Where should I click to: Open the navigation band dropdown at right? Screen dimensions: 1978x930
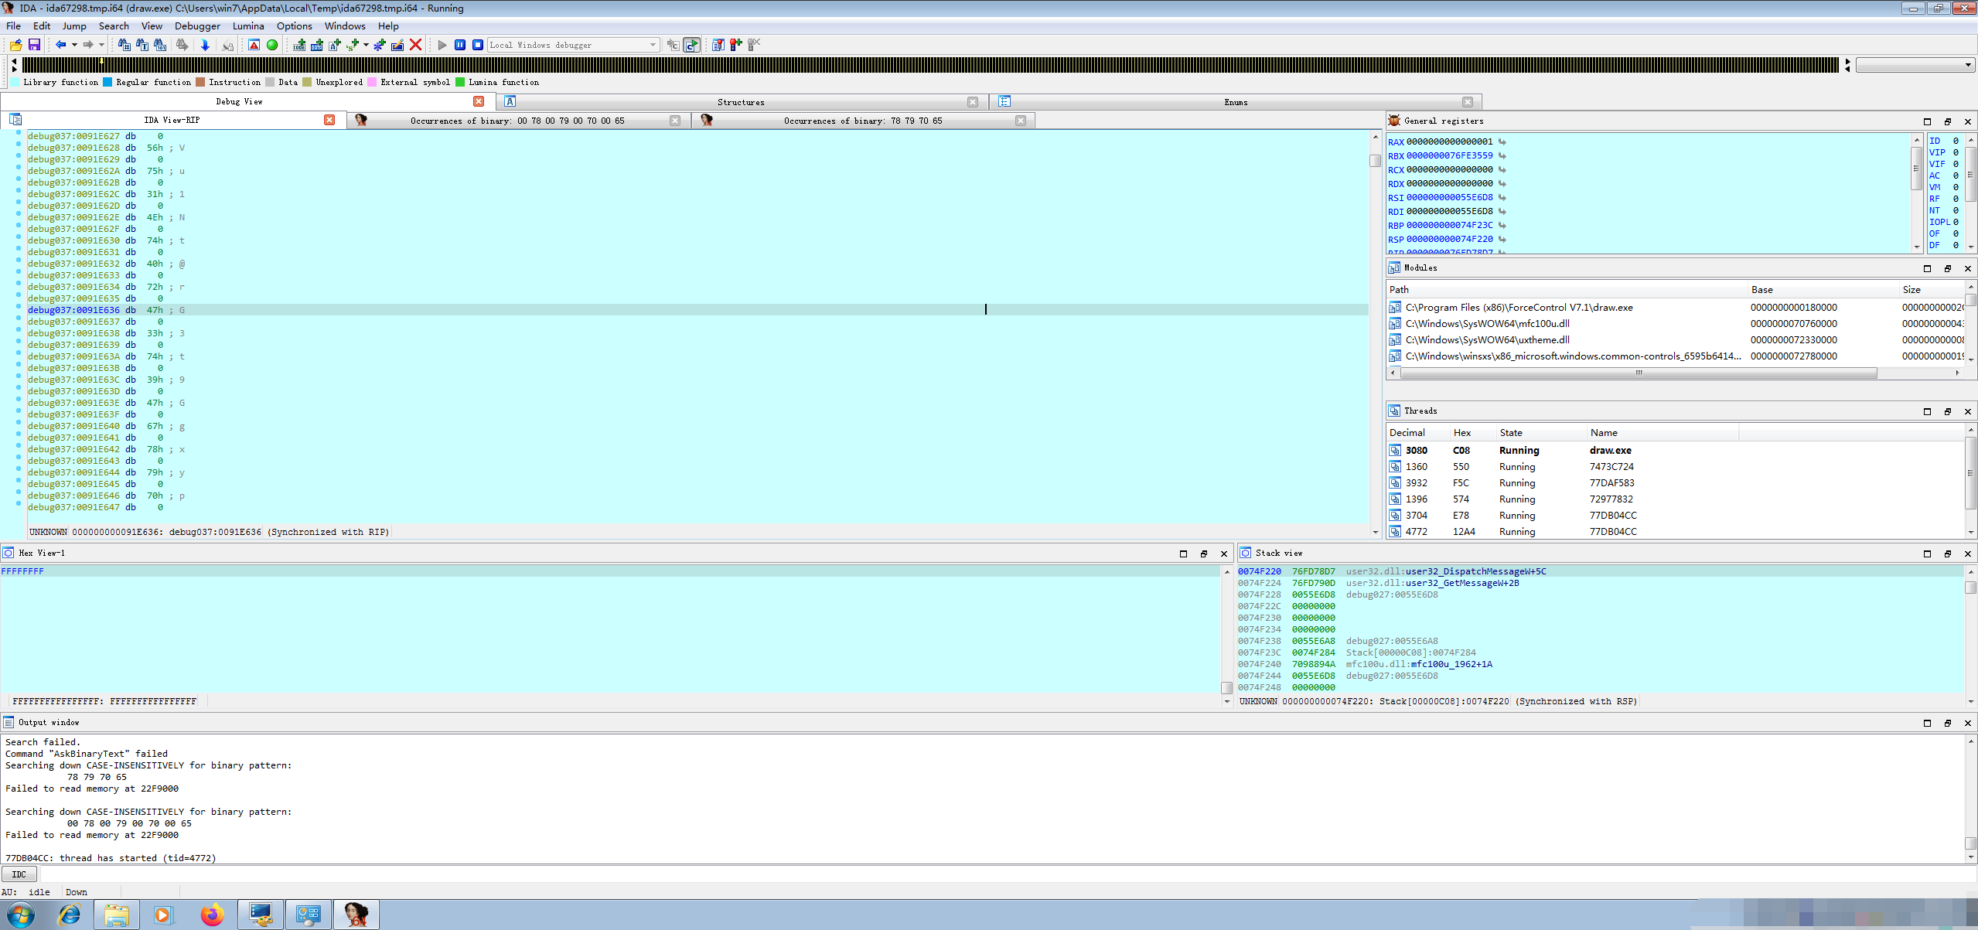[1915, 65]
